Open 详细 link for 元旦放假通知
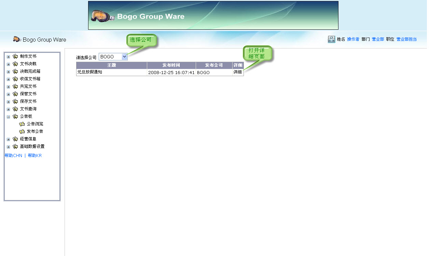This screenshot has width=430, height=256. [x=238, y=72]
